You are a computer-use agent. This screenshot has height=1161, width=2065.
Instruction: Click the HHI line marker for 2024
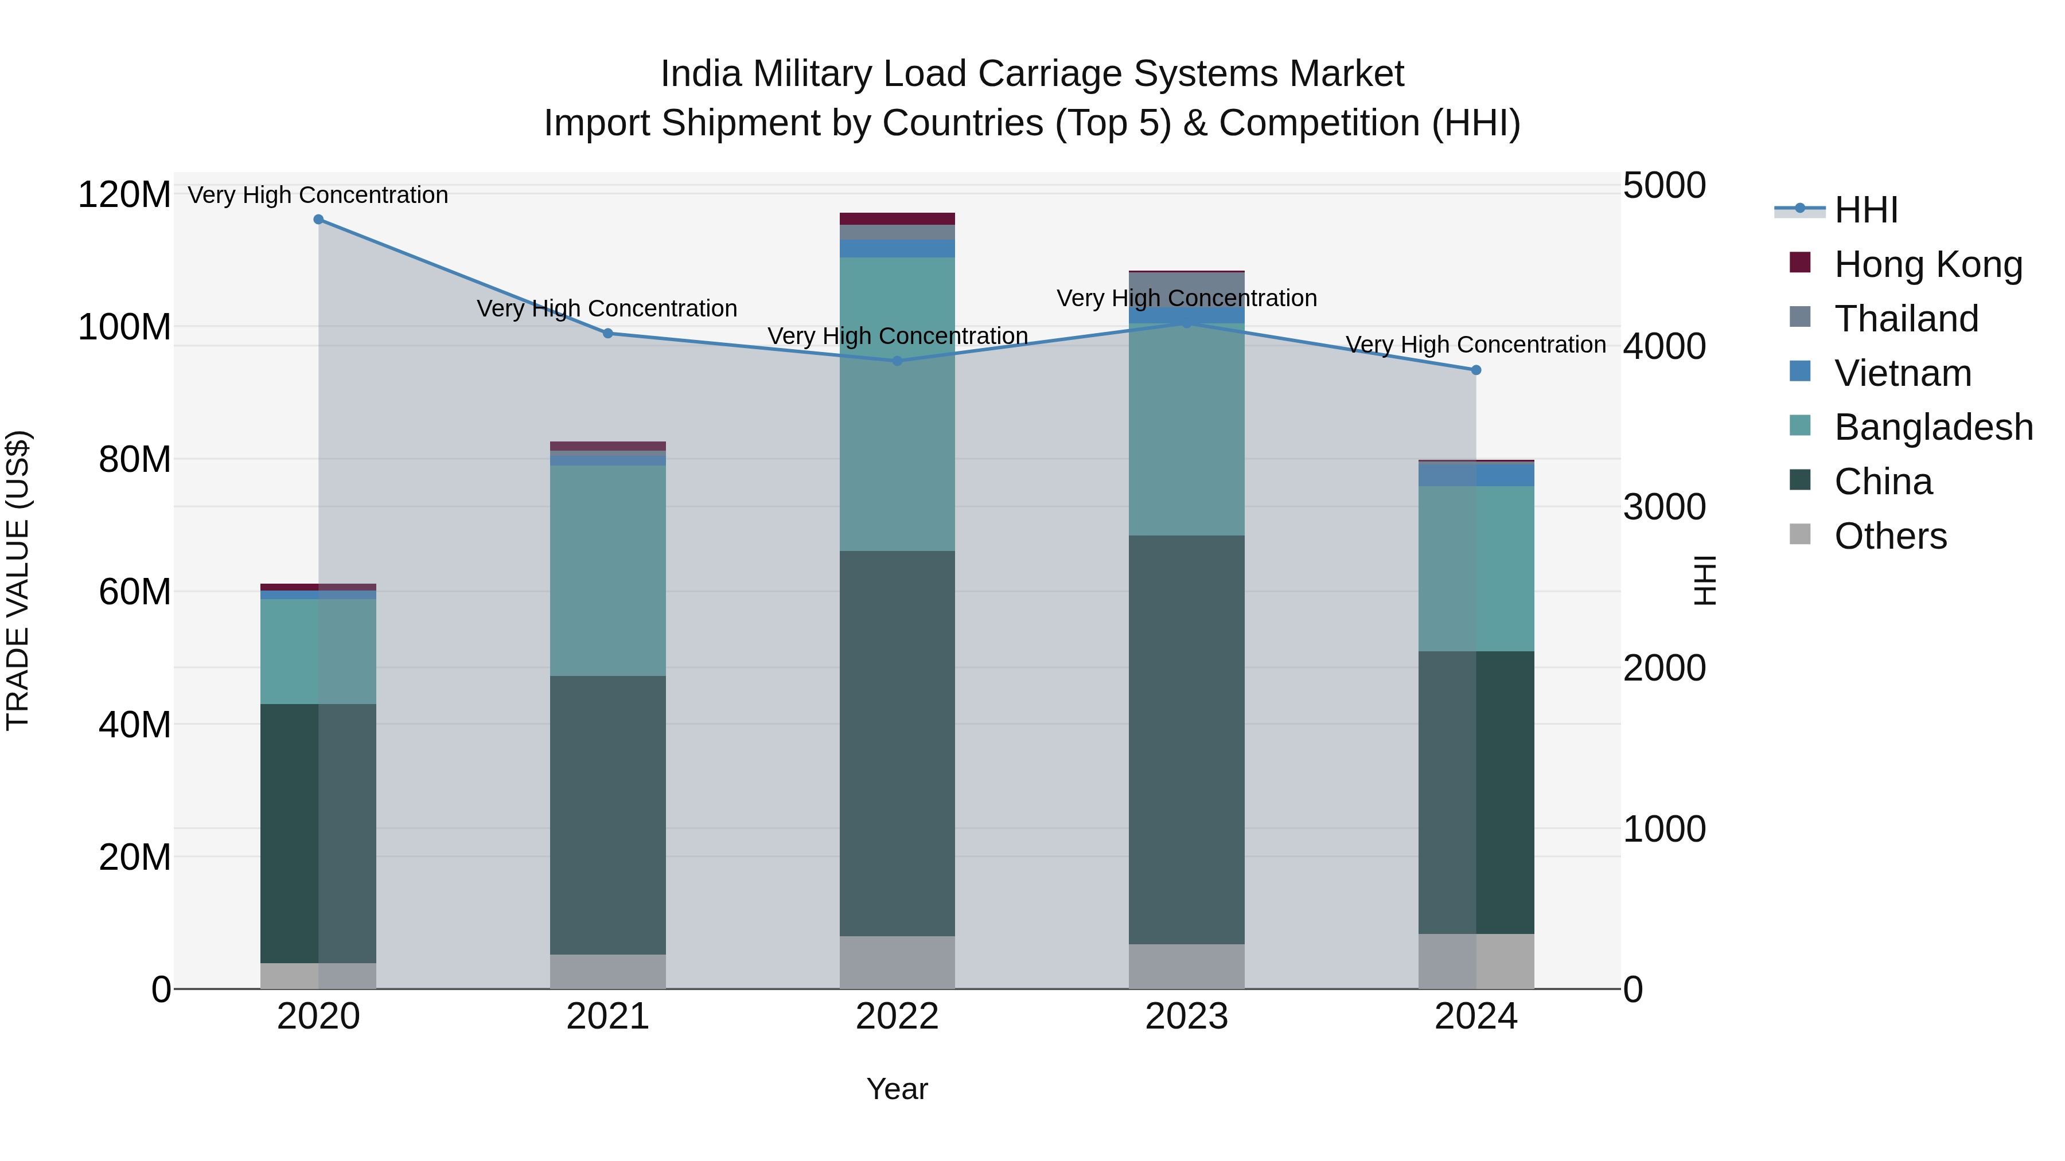pyautogui.click(x=1476, y=370)
